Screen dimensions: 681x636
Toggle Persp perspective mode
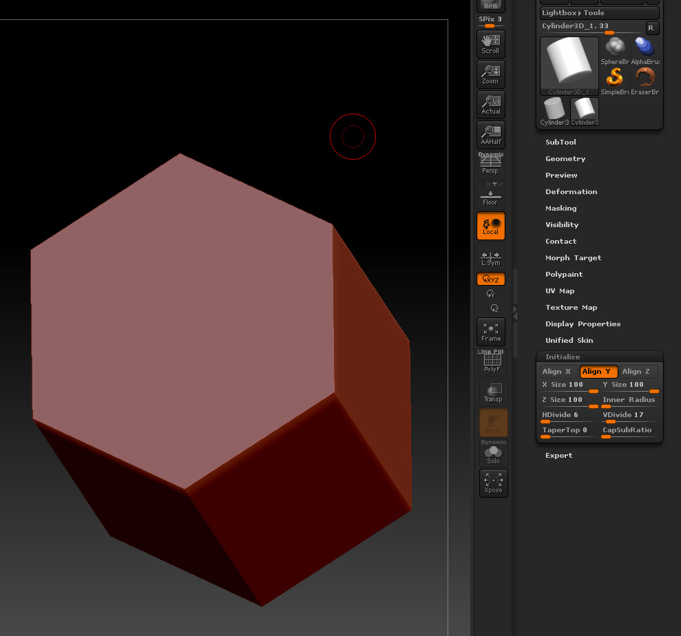point(490,165)
